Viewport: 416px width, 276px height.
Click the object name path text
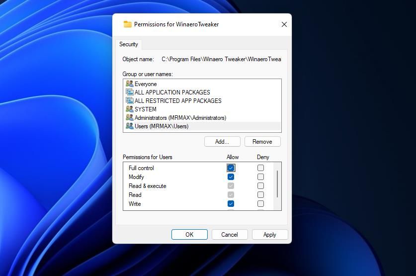coord(221,59)
